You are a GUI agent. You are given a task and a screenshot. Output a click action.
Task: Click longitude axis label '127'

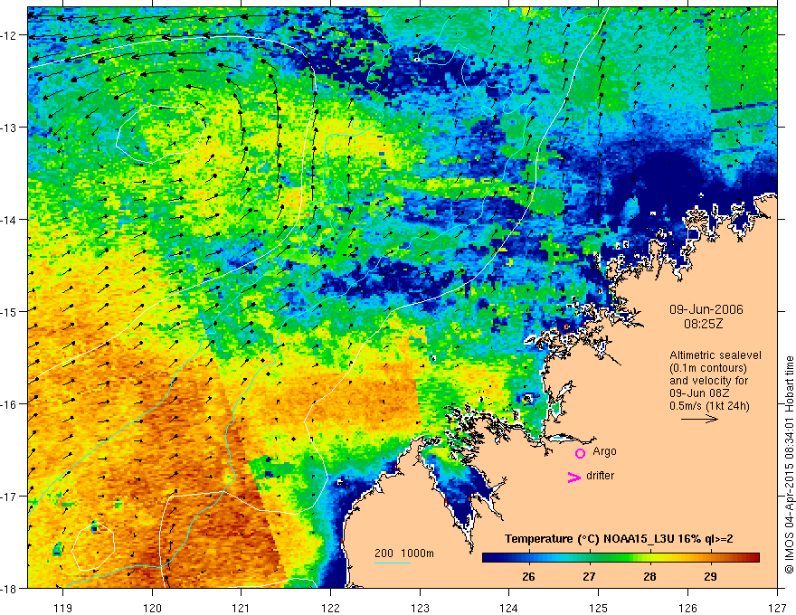tap(777, 608)
